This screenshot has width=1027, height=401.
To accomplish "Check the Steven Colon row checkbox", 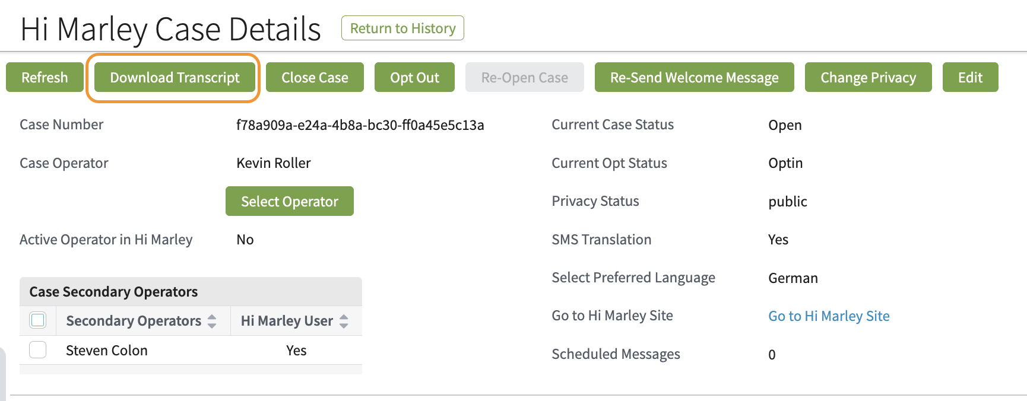I will [37, 349].
